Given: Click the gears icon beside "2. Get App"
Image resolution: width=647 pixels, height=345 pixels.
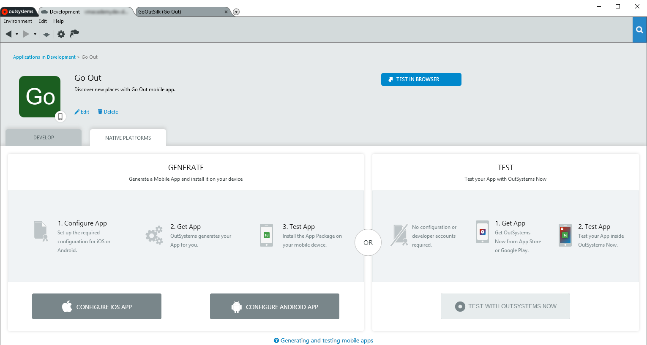Looking at the screenshot, I should tap(154, 235).
